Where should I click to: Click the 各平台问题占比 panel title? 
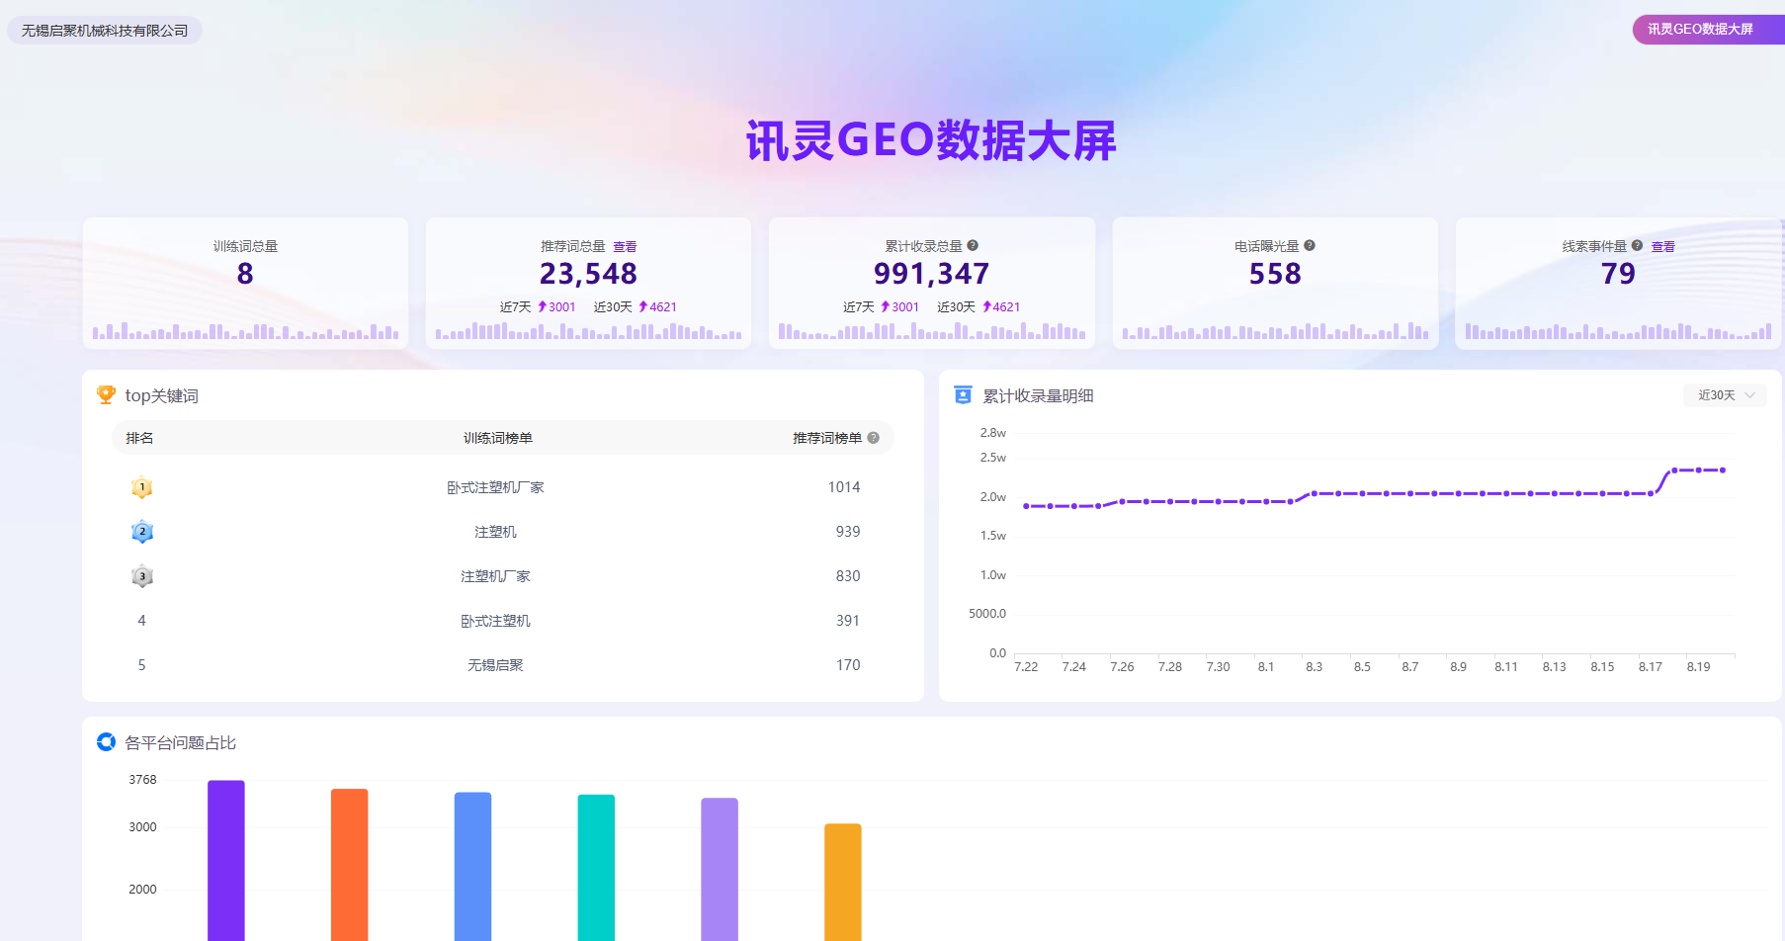[180, 743]
